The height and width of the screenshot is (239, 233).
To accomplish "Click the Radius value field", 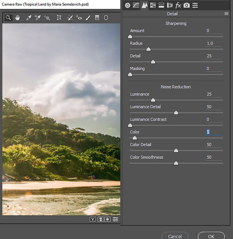I will tap(214, 44).
